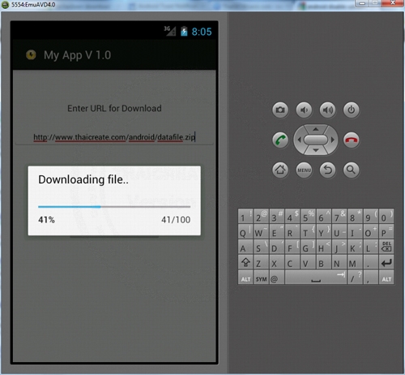Screen dimensions: 405x375
Task: Click the Z key
Action: pyautogui.click(x=261, y=262)
